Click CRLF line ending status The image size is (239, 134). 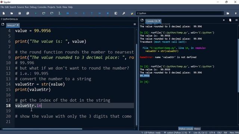point(220,133)
